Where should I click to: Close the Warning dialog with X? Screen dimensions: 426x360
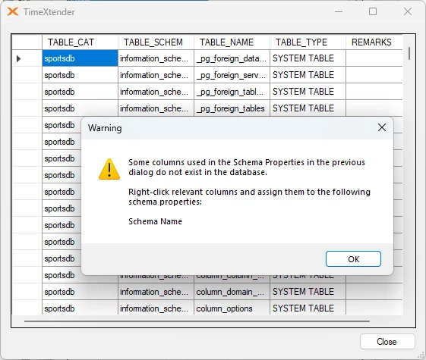(x=382, y=127)
